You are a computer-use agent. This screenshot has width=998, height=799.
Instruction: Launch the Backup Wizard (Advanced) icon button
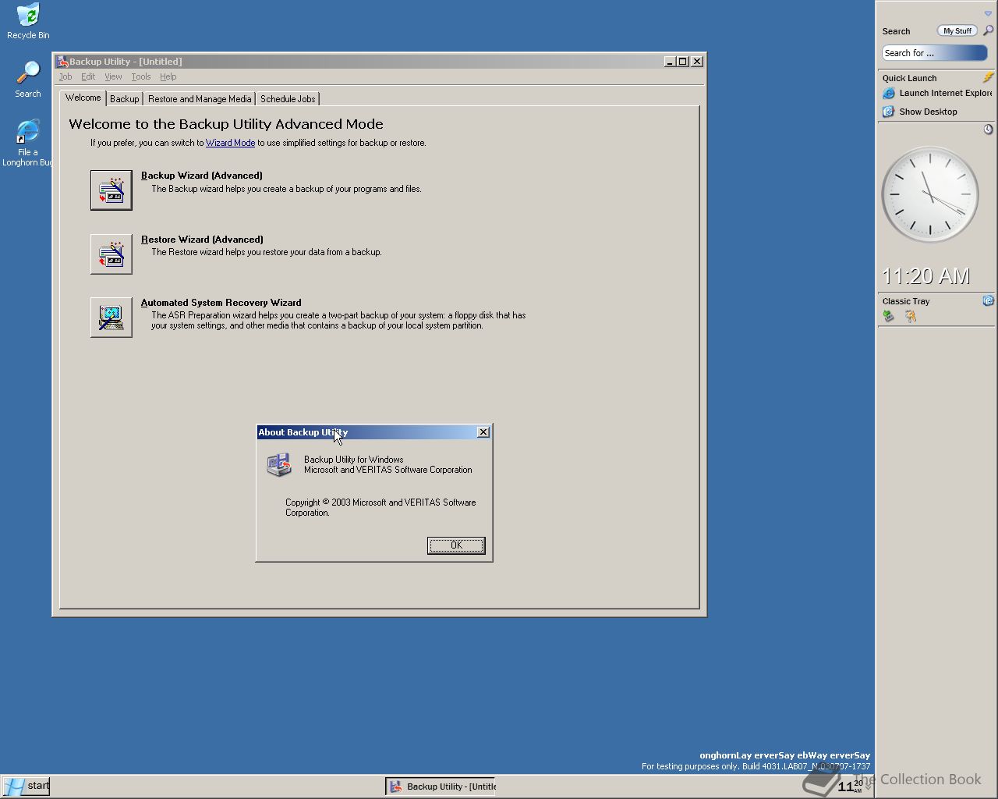(x=111, y=190)
